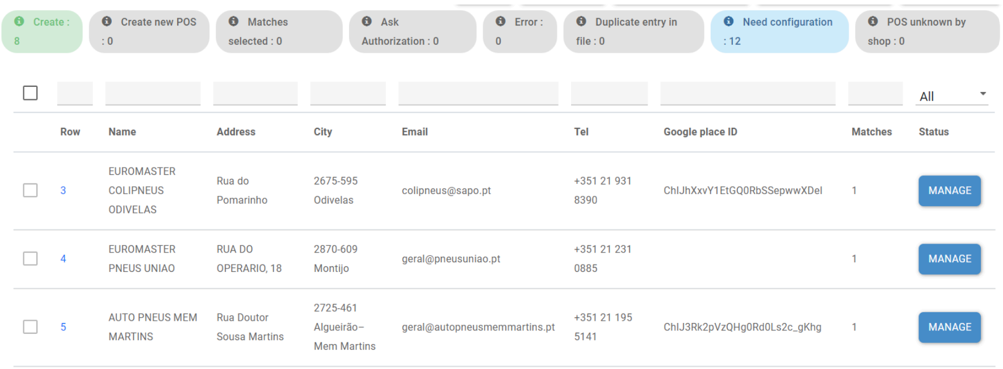Image resolution: width=1003 pixels, height=369 pixels.
Task: Click MANAGE button for Odivelas row
Action: 950,191
